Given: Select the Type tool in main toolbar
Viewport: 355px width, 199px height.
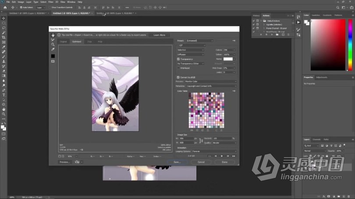Looking at the screenshot, I should [4, 95].
